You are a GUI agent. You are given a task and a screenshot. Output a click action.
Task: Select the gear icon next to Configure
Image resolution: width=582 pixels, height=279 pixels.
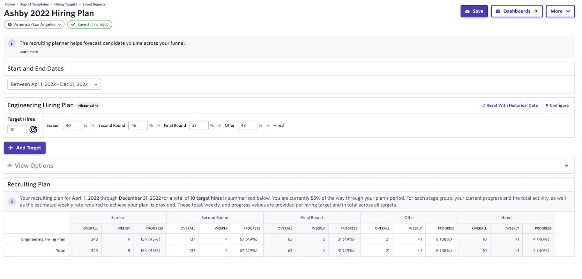click(x=547, y=105)
